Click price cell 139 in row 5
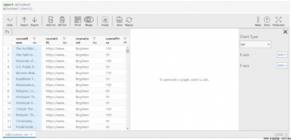This screenshot has width=291, height=140. 113,73
